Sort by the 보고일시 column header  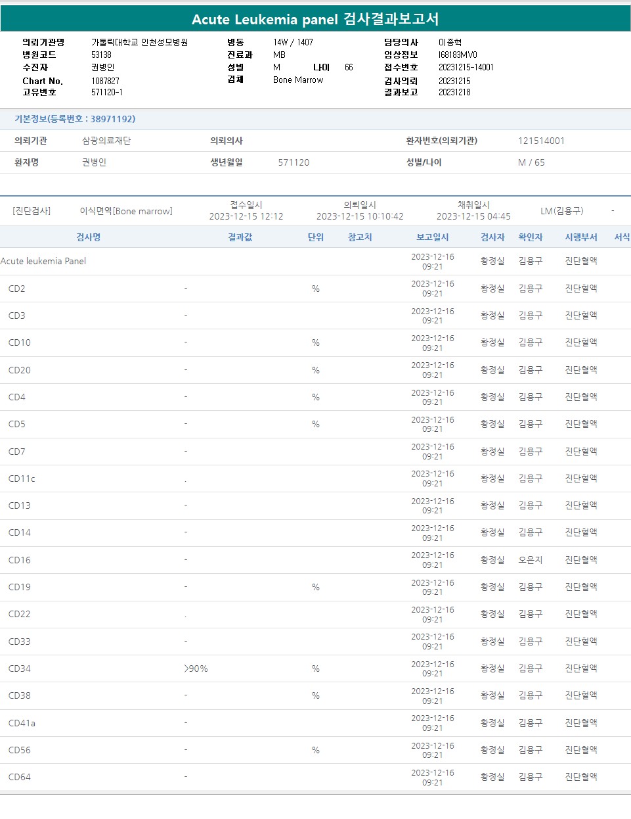[432, 237]
